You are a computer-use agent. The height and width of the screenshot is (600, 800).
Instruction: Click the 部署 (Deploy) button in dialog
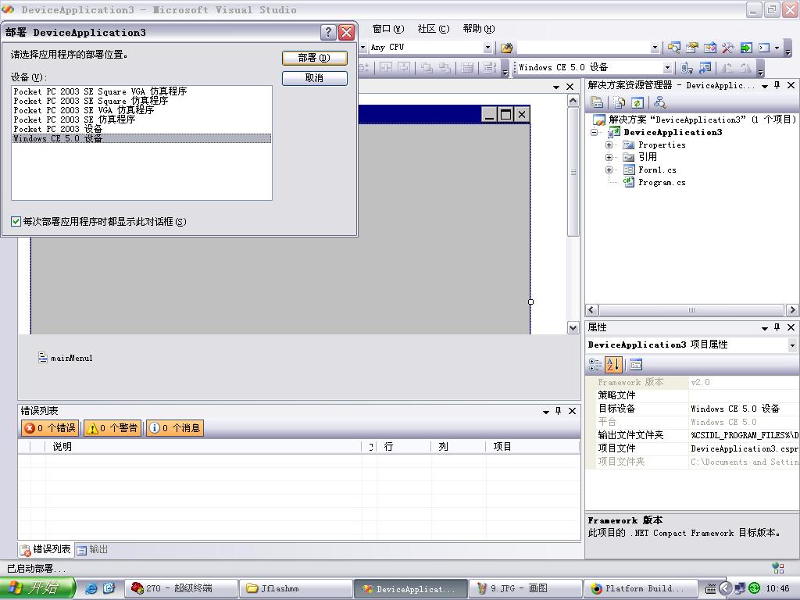coord(314,58)
